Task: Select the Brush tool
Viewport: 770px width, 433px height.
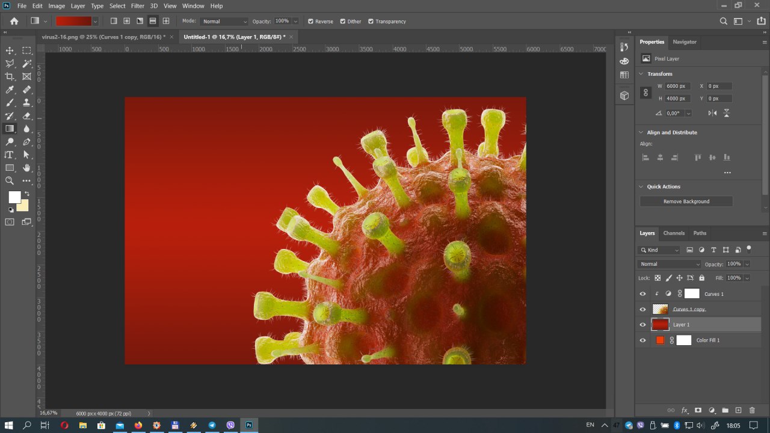Action: click(10, 102)
